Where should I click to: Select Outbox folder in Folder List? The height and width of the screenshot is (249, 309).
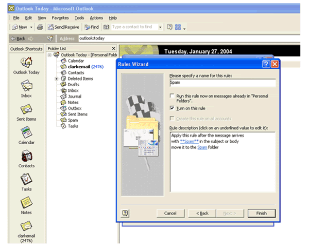tap(71, 108)
